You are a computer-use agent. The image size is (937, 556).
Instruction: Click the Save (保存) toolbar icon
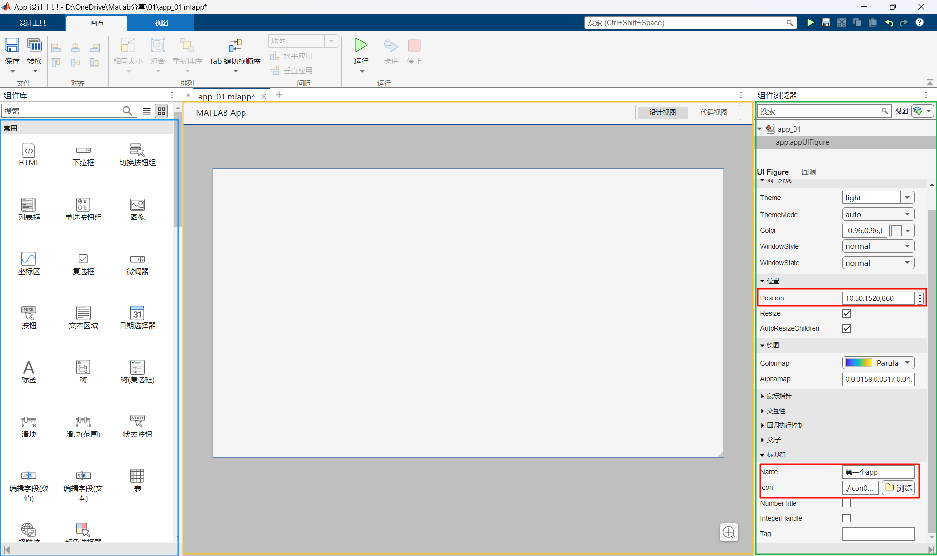(x=12, y=45)
